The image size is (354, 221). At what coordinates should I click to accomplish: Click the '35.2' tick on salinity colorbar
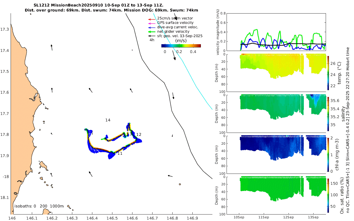(335, 117)
